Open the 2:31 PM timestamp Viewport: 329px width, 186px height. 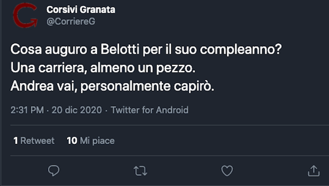(x=27, y=110)
